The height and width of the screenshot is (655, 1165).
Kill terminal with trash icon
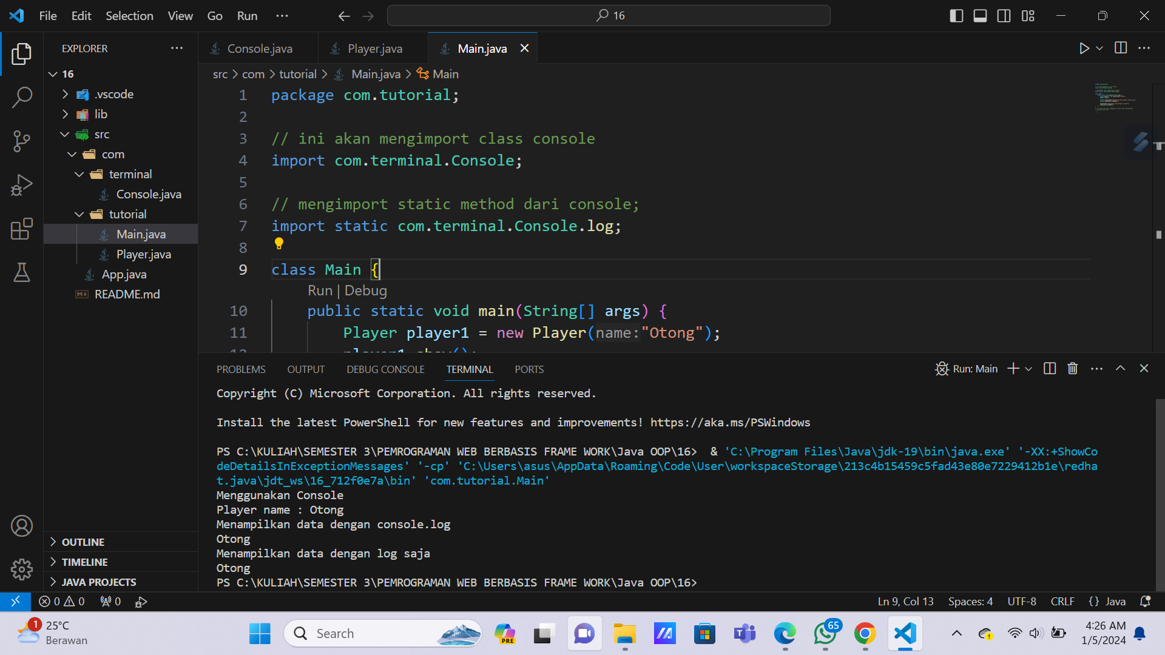tap(1072, 369)
